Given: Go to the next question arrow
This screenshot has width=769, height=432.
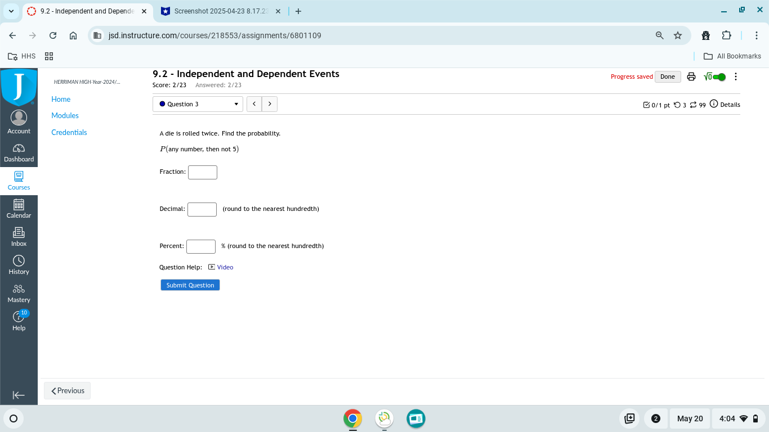Looking at the screenshot, I should (x=270, y=104).
